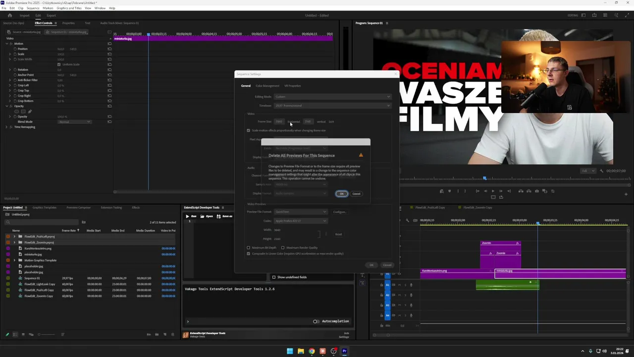Click Project panel writable pencil icon
The width and height of the screenshot is (634, 357).
7,335
